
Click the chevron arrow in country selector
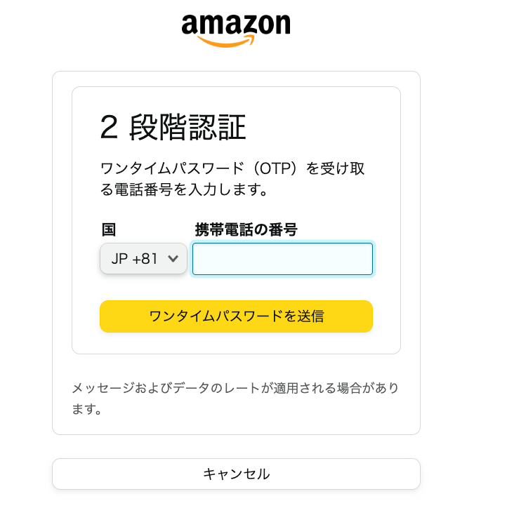click(173, 259)
